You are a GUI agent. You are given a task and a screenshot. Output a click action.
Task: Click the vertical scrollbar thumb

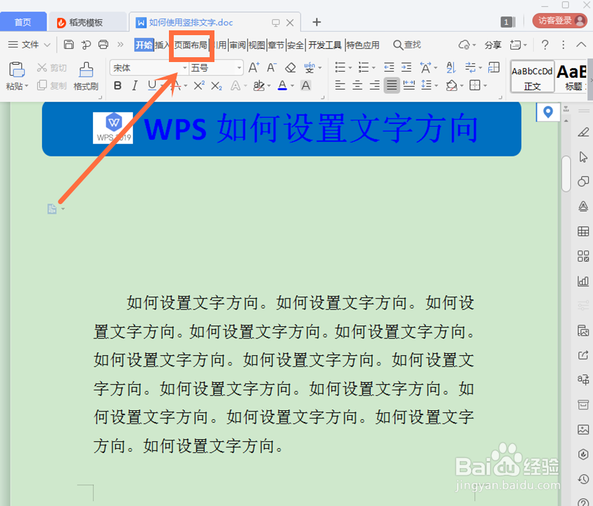tap(566, 174)
